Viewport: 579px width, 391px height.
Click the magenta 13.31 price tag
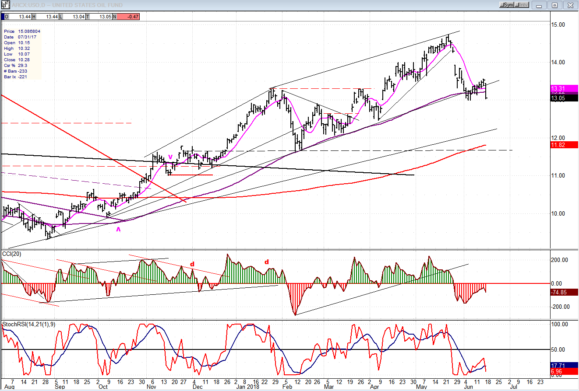pyautogui.click(x=564, y=88)
